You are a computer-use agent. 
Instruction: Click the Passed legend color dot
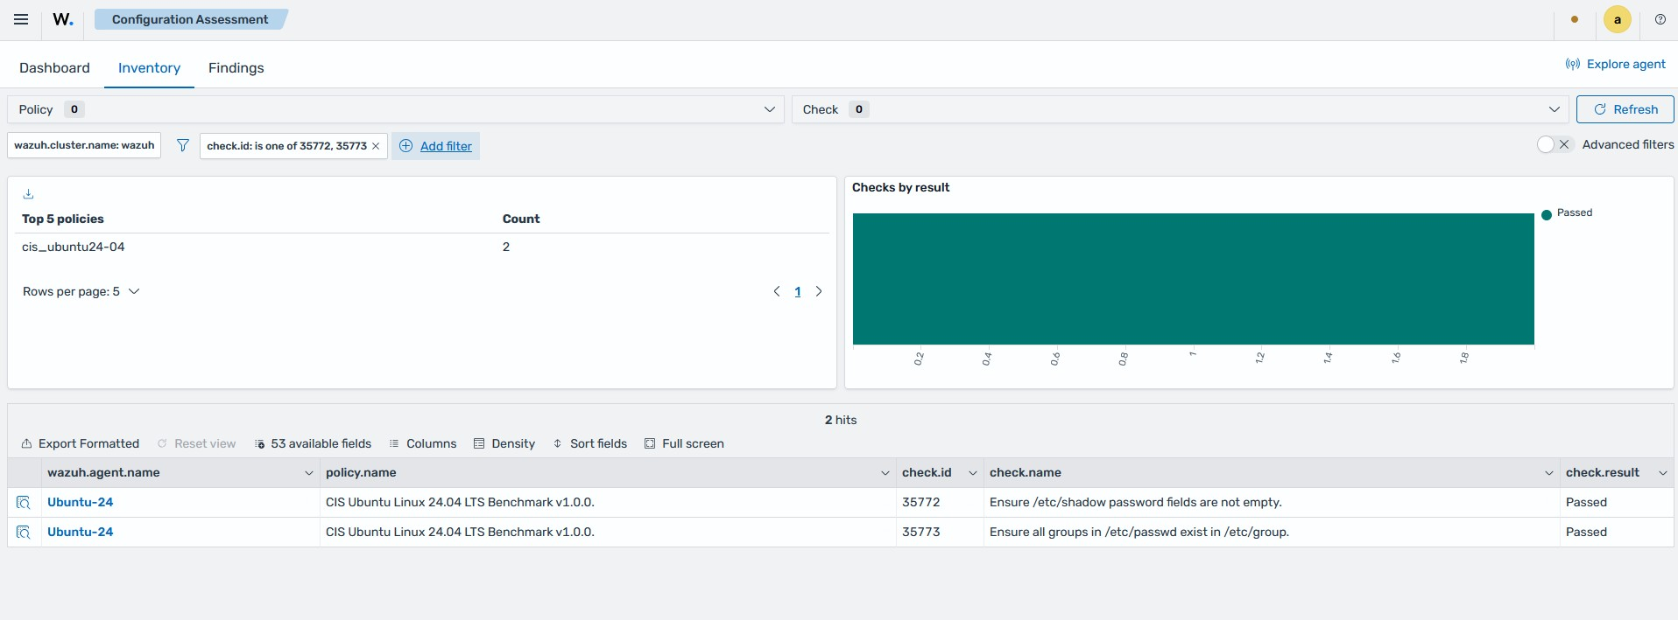[x=1547, y=214]
